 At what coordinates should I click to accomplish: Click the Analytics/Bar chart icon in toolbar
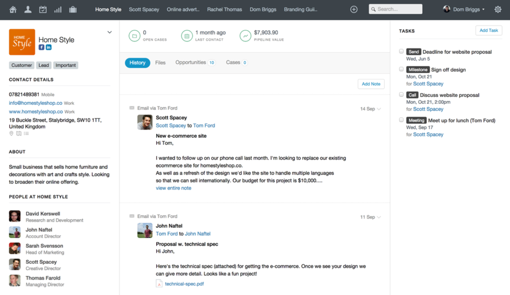(57, 9)
